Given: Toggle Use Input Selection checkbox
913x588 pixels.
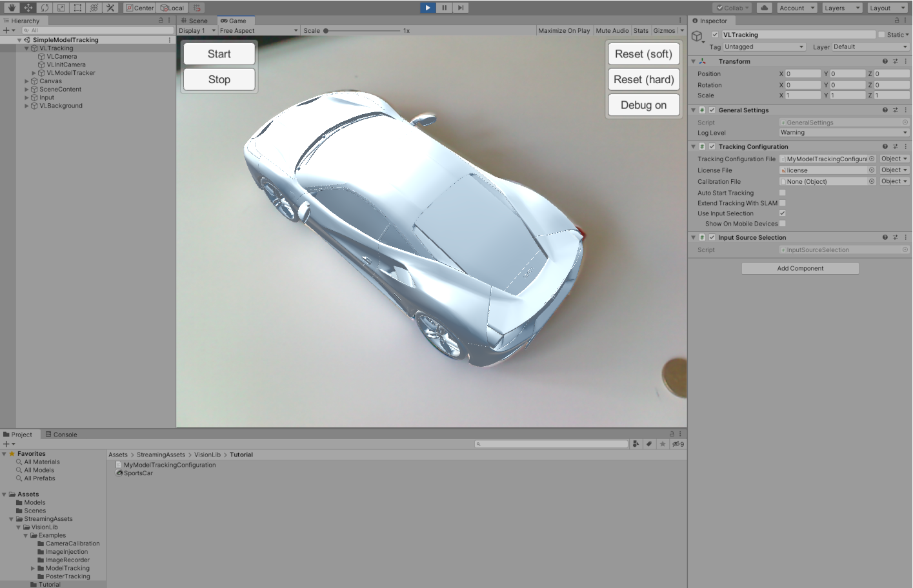Looking at the screenshot, I should (782, 213).
